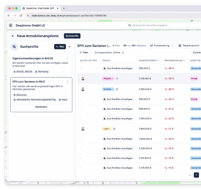
Task: Click the 1.894.000 € price cell
Action: click(x=145, y=129)
